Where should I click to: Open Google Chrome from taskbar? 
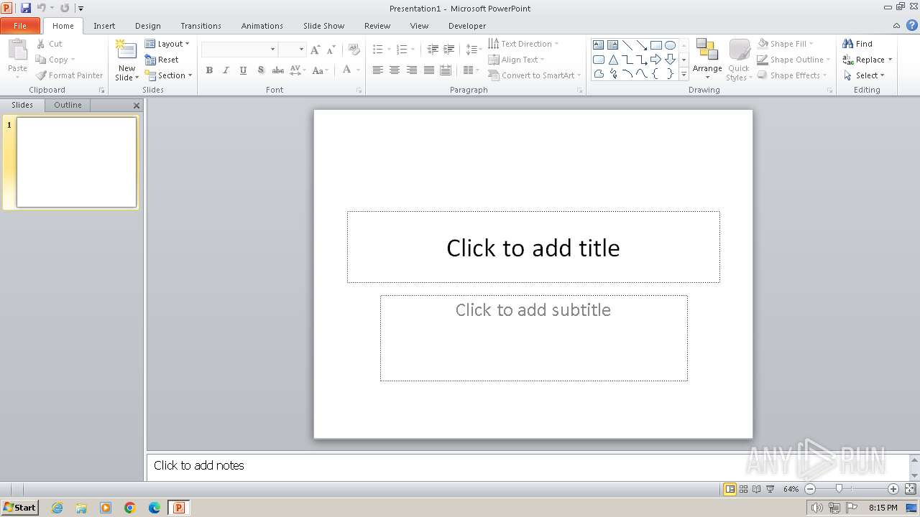pos(130,508)
